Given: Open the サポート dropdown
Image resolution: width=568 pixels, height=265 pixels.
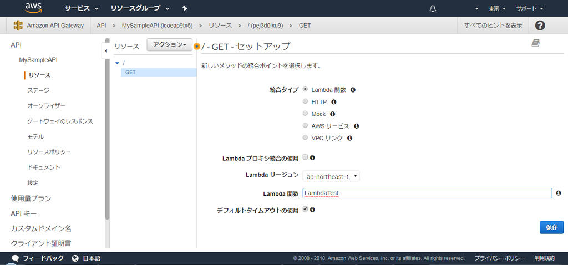Looking at the screenshot, I should tap(530, 9).
